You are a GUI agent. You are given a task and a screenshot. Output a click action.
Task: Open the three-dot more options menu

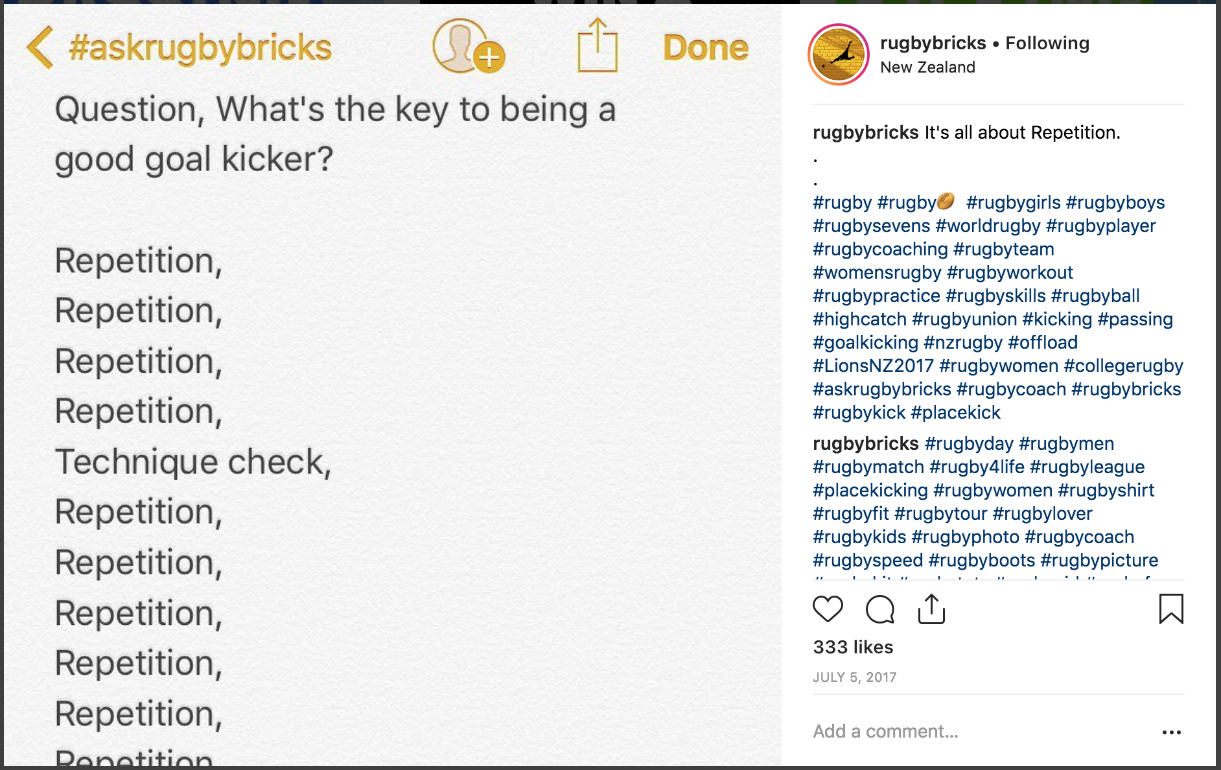pos(1171,732)
